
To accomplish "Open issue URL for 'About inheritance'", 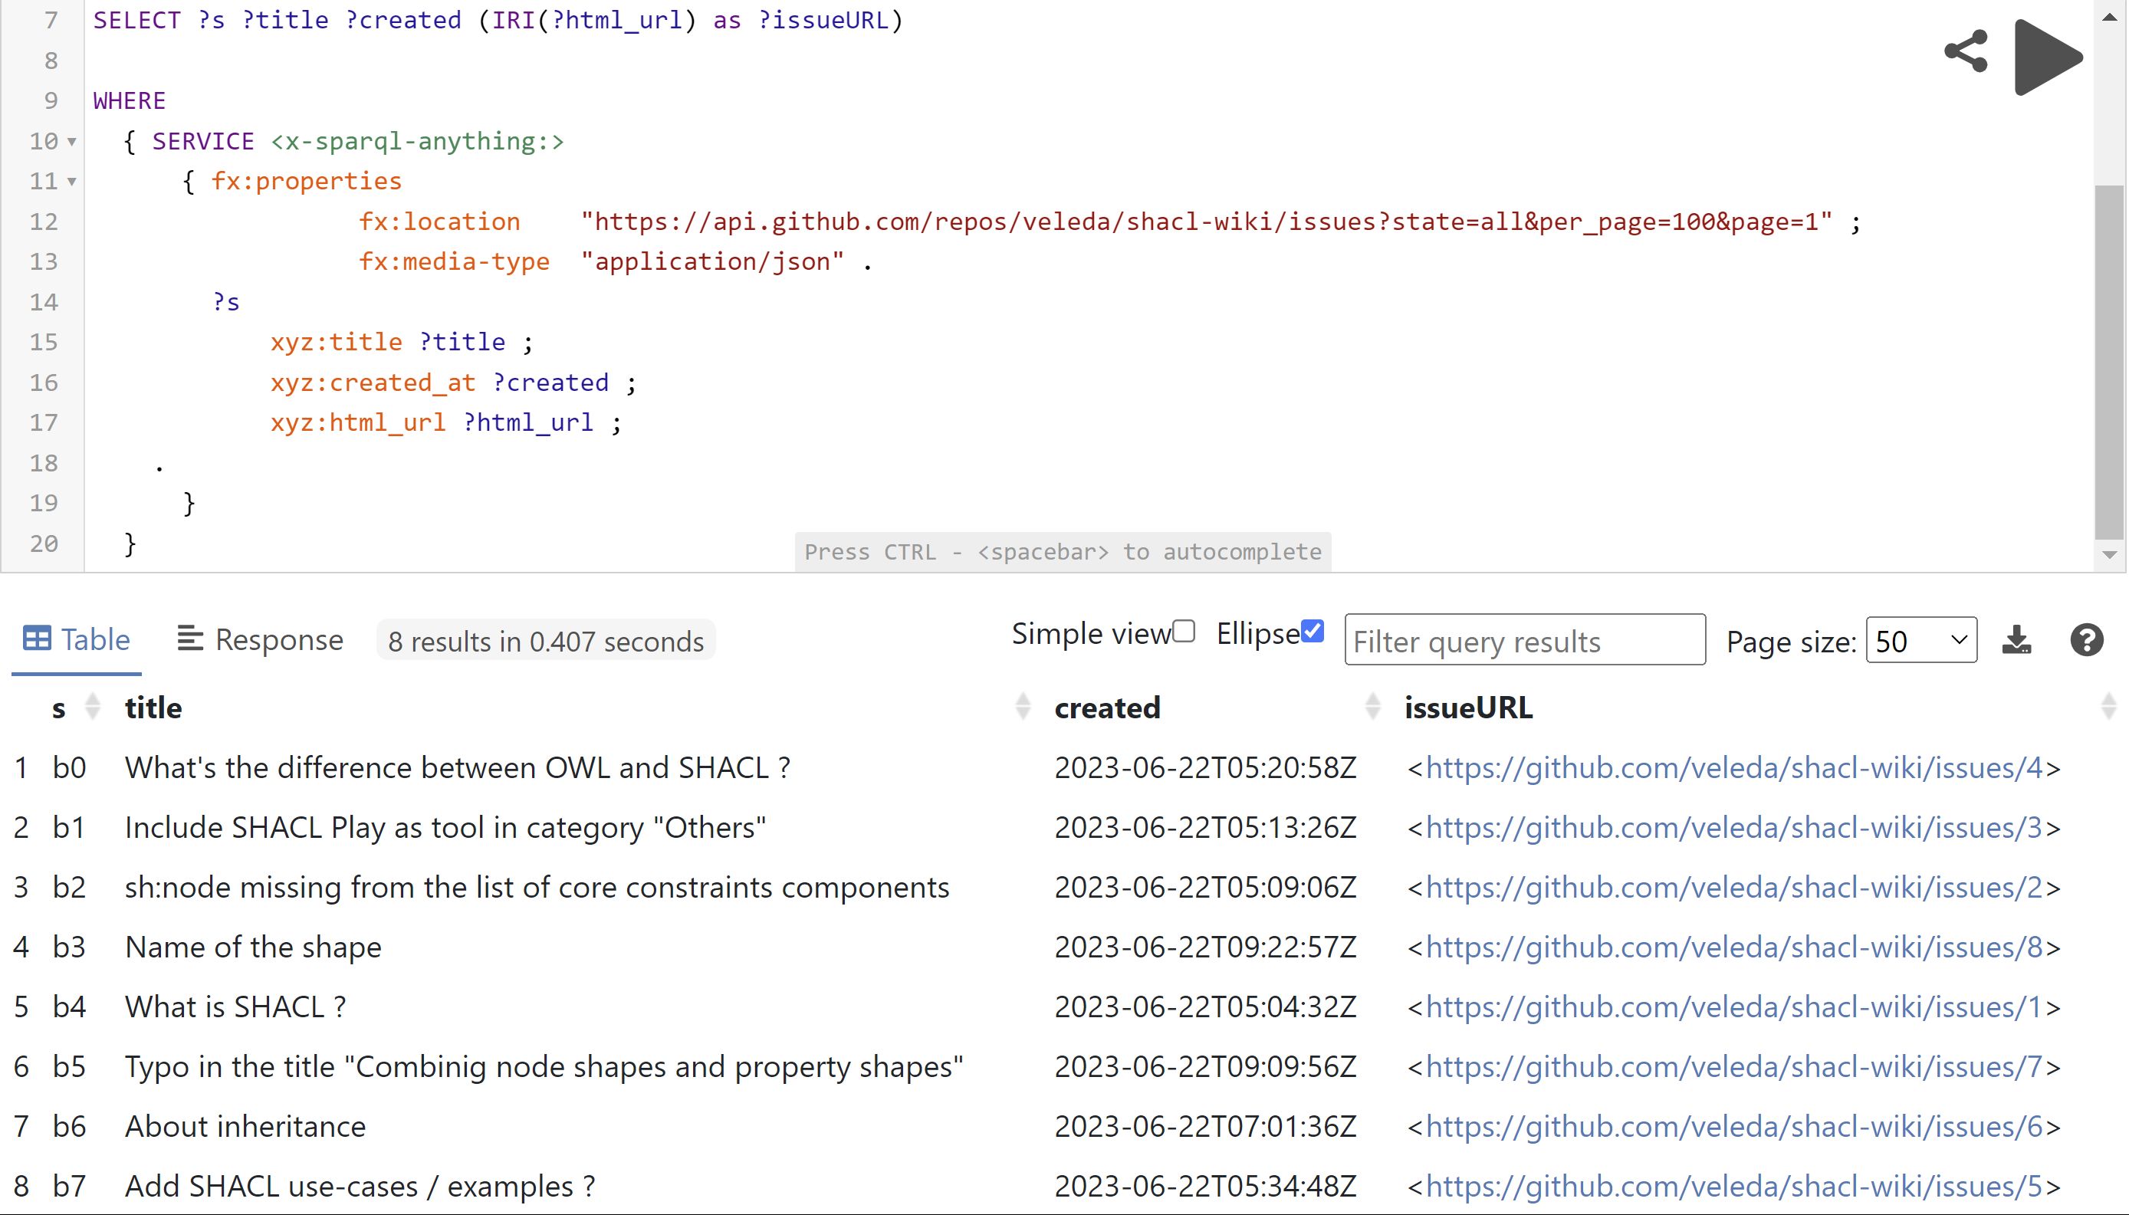I will (x=1733, y=1126).
